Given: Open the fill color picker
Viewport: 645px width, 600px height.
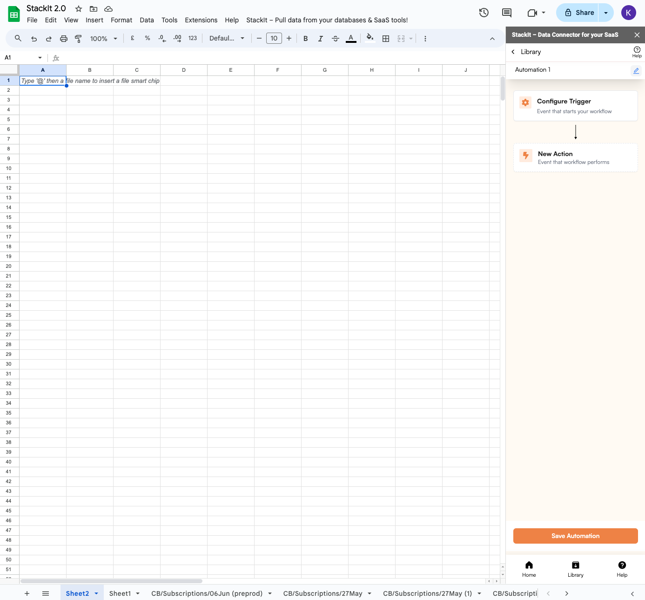Looking at the screenshot, I should click(370, 38).
